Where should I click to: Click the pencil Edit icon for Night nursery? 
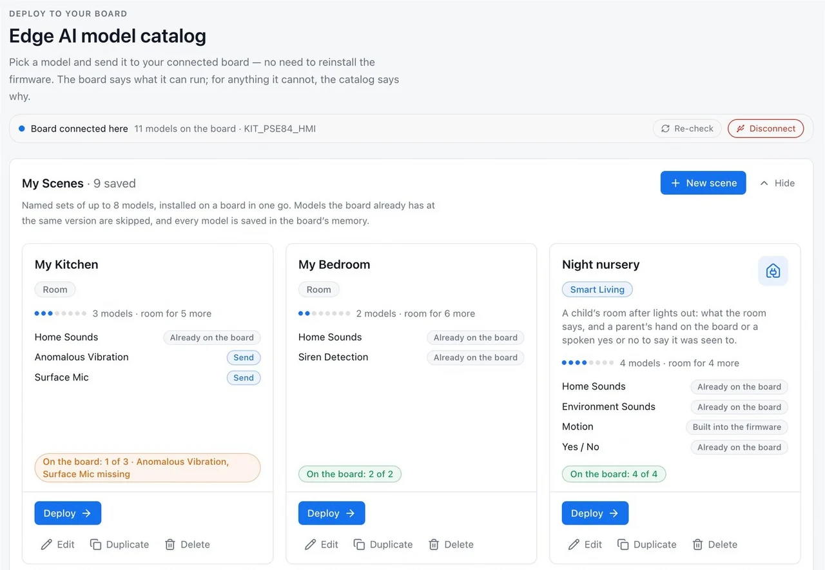pos(574,544)
